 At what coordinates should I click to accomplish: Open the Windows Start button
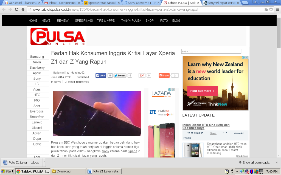[7, 171]
